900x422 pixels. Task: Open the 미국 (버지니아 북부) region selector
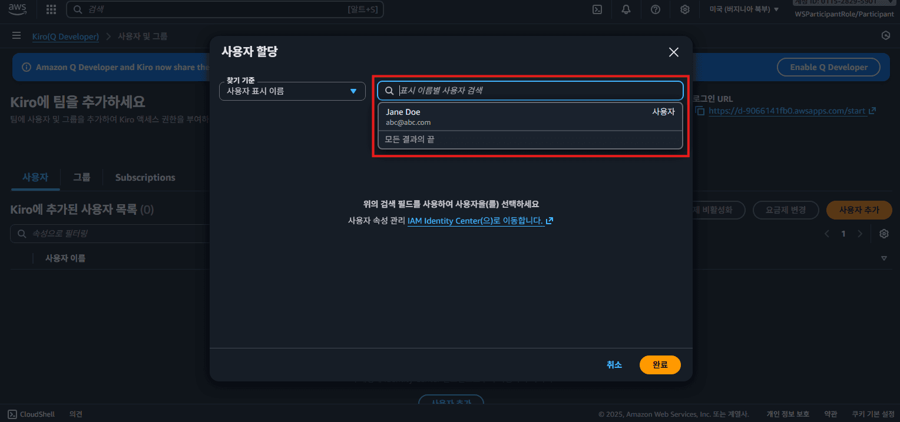point(744,9)
